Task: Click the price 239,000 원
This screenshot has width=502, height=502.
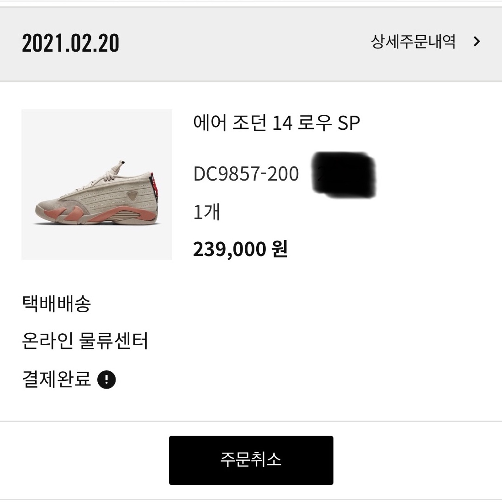Action: tap(240, 249)
